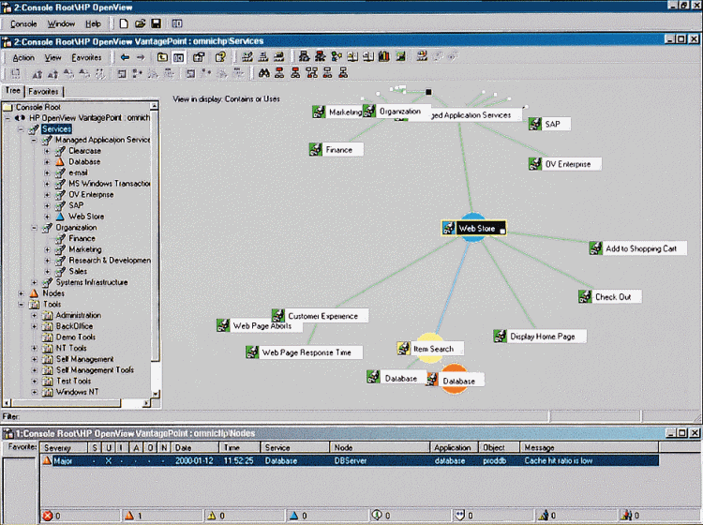Expand the Clearcase tree node
Viewport: 703px width, 525px height.
click(x=47, y=151)
